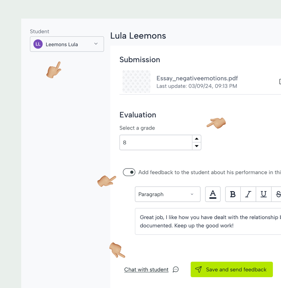Image resolution: width=281 pixels, height=288 pixels.
Task: Click inside the feedback text area
Action: click(x=208, y=221)
